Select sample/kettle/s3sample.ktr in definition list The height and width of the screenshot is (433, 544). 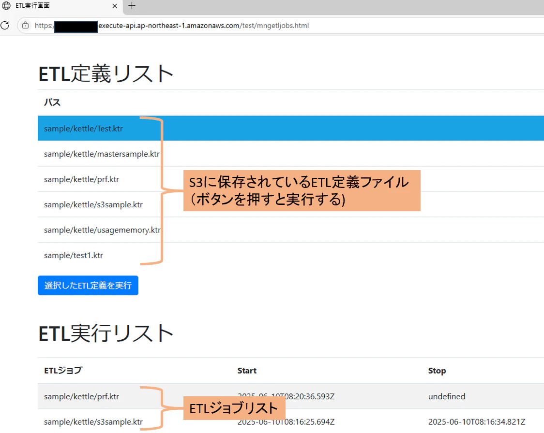(x=291, y=204)
